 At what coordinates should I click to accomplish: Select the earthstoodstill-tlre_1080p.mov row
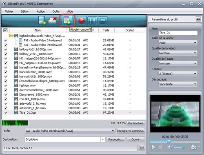(74, 90)
